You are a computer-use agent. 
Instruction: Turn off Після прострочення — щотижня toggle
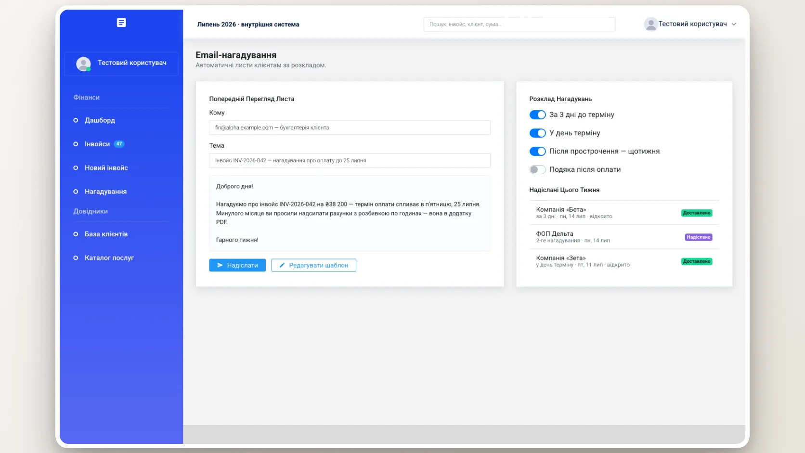(537, 151)
